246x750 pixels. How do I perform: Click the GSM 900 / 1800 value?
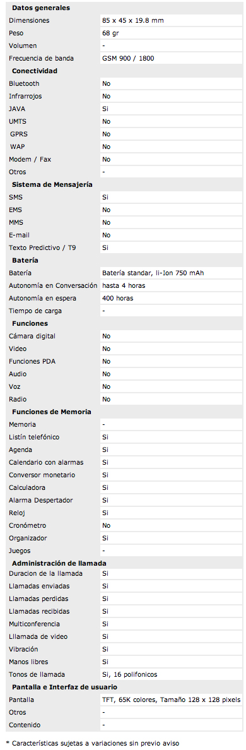[x=128, y=58]
